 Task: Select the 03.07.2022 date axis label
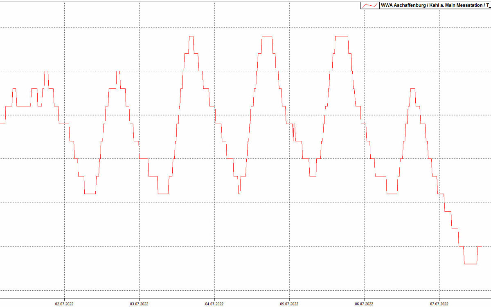point(139,304)
